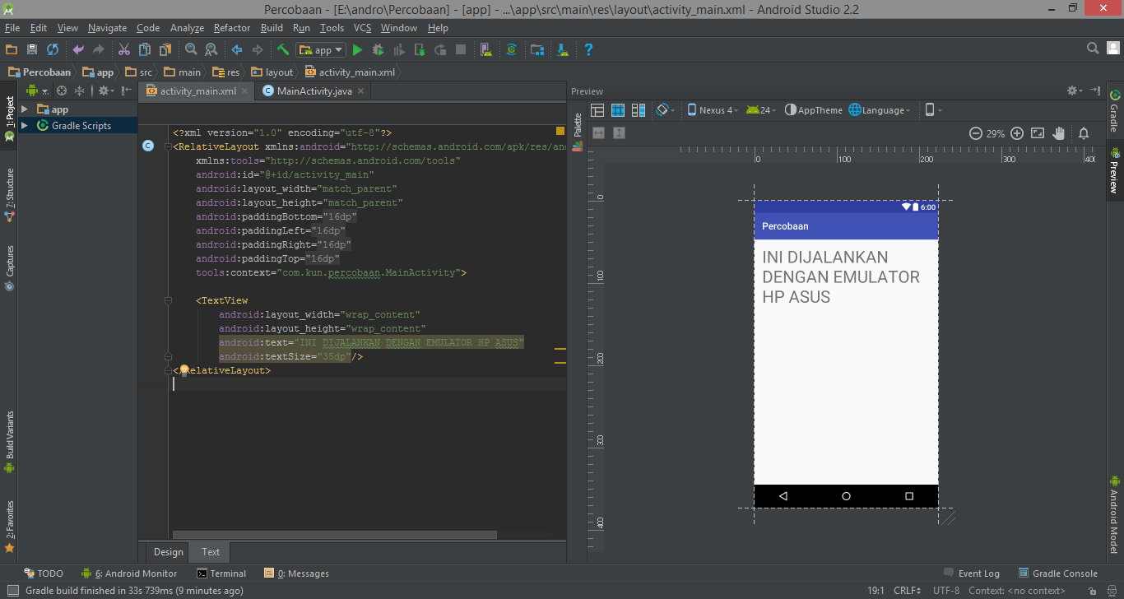
Task: Open the Refactor menu
Action: click(x=232, y=28)
